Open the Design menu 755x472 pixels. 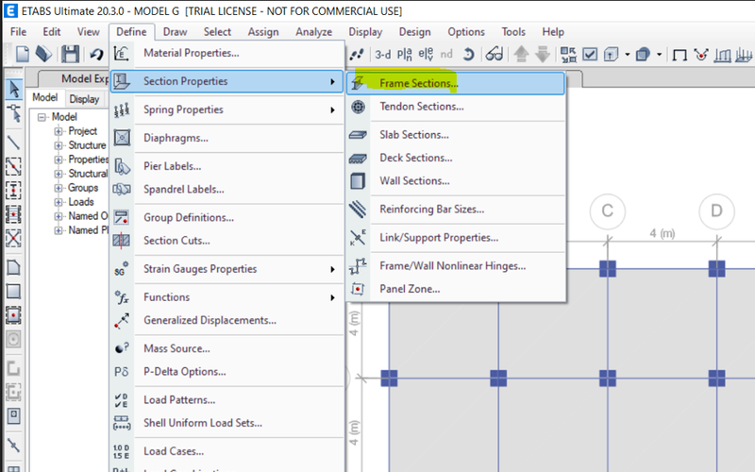pyautogui.click(x=414, y=32)
